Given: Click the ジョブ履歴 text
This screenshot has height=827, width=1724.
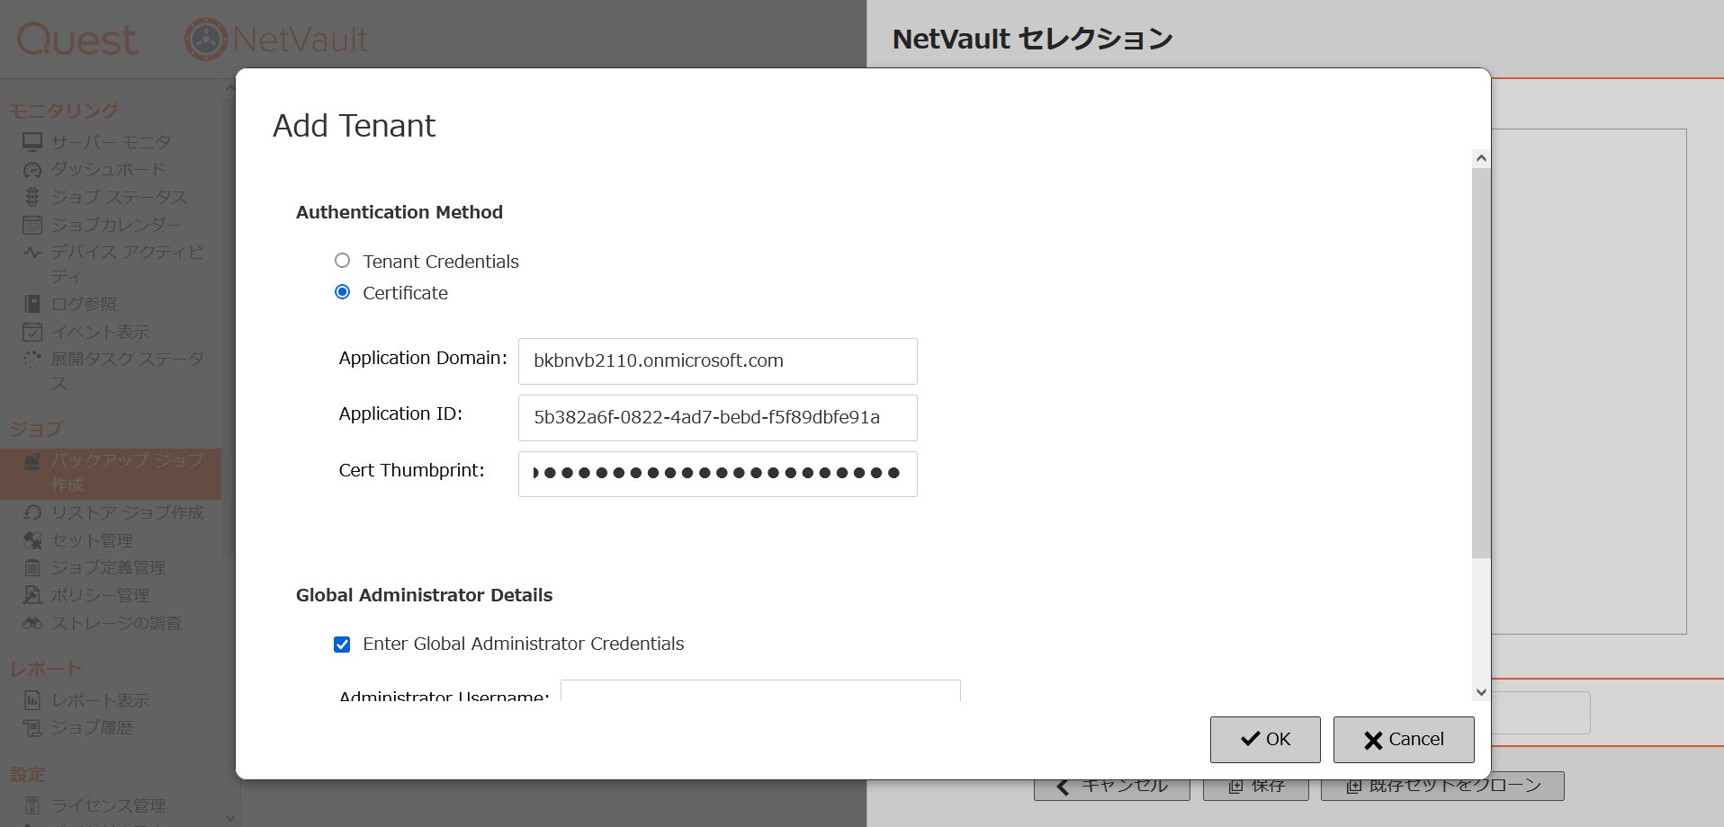Looking at the screenshot, I should point(92,727).
